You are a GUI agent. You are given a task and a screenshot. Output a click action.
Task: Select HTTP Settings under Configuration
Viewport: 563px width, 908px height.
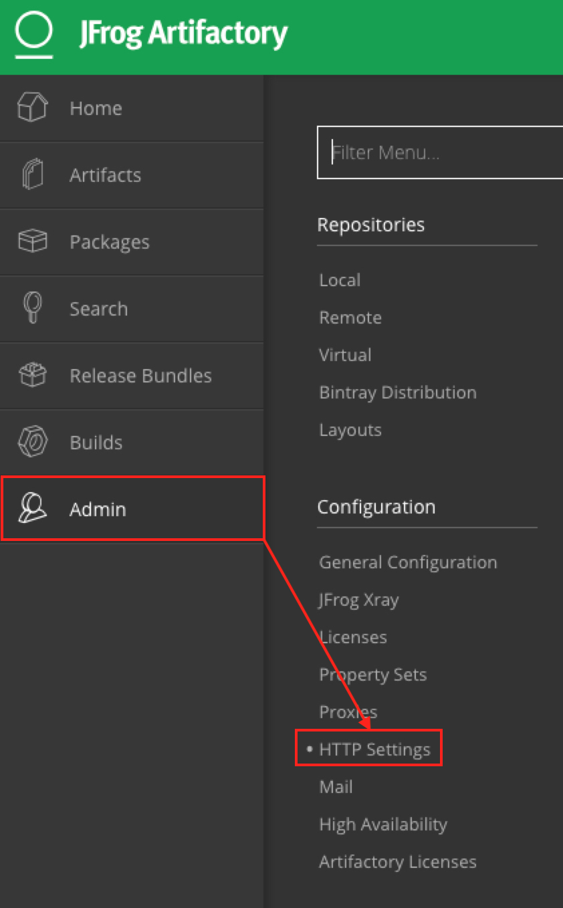pyautogui.click(x=374, y=750)
